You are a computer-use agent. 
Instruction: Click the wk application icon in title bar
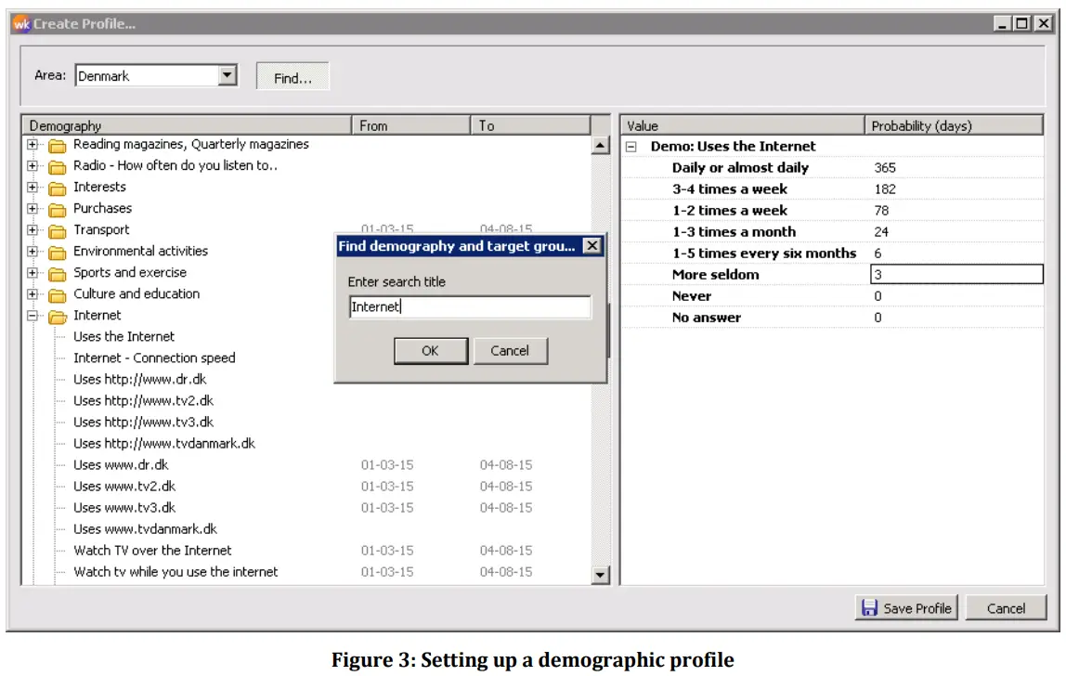22,23
